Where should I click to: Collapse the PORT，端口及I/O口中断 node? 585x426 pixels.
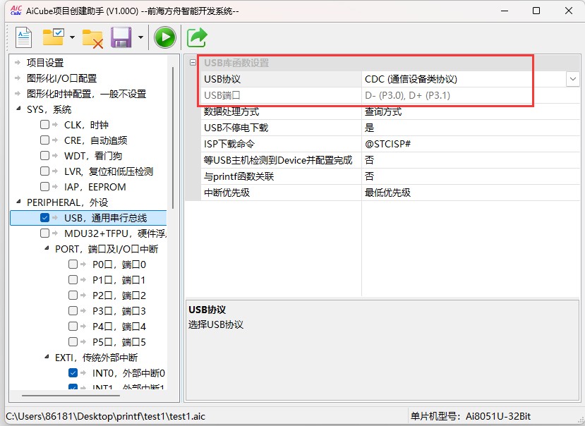point(47,248)
